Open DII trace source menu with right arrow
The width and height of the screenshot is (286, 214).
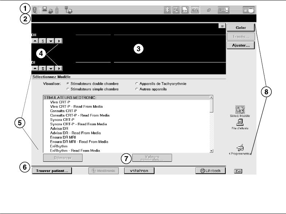click(x=59, y=41)
